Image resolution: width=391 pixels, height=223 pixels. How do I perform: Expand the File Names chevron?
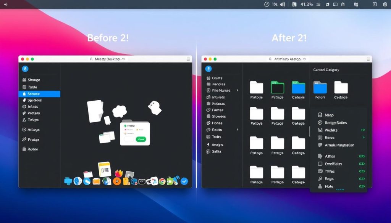238,90
